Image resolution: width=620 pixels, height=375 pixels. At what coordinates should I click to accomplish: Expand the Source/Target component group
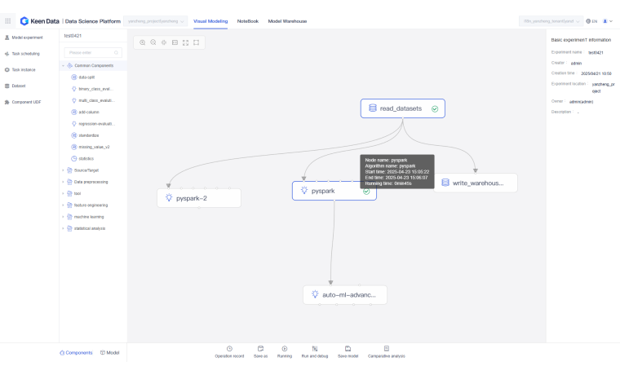63,170
